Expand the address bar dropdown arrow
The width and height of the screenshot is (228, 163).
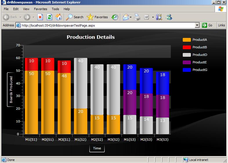point(197,25)
